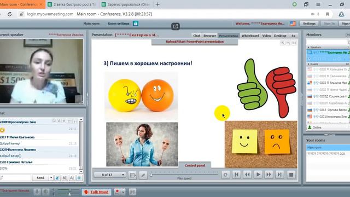Image resolution: width=350 pixels, height=197 pixels.
Task: Click the red record button
Action: (117, 192)
